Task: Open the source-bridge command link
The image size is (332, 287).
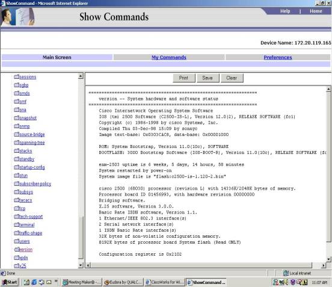Action: pyautogui.click(x=32, y=134)
